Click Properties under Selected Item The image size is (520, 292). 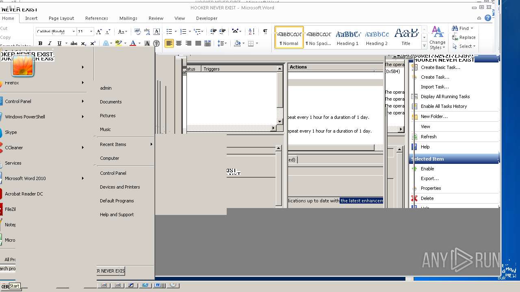(431, 188)
